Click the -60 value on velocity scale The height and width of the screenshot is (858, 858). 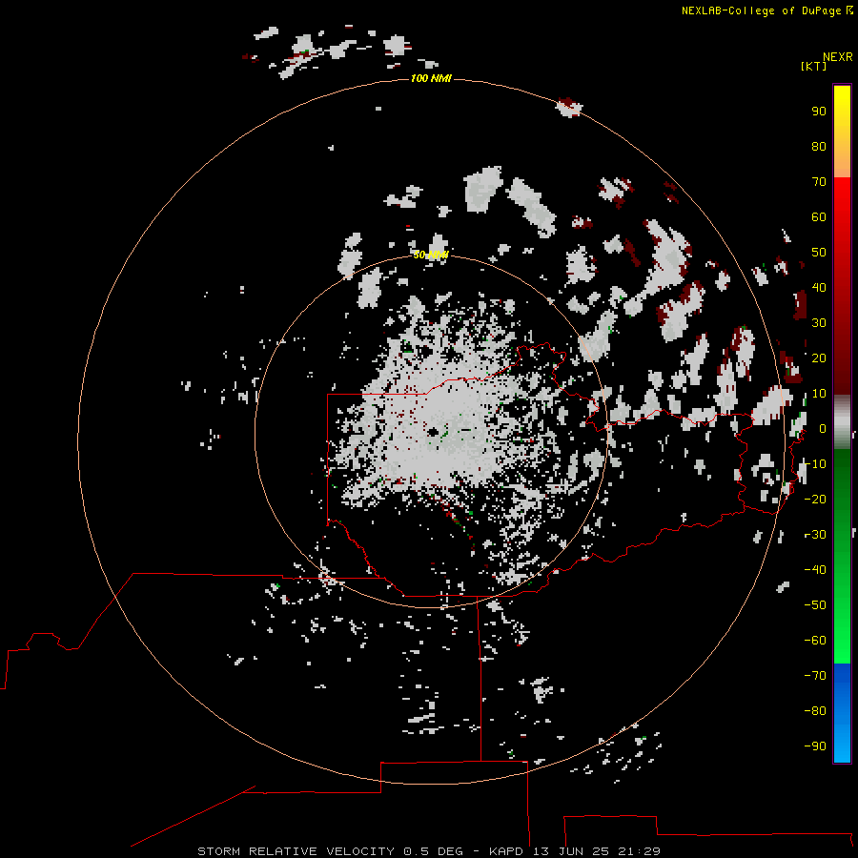(815, 641)
